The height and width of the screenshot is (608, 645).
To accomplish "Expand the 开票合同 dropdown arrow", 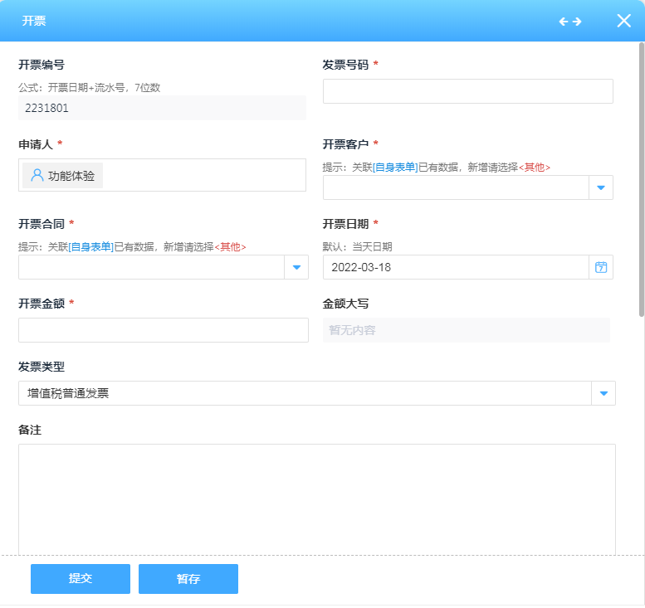I will 296,267.
